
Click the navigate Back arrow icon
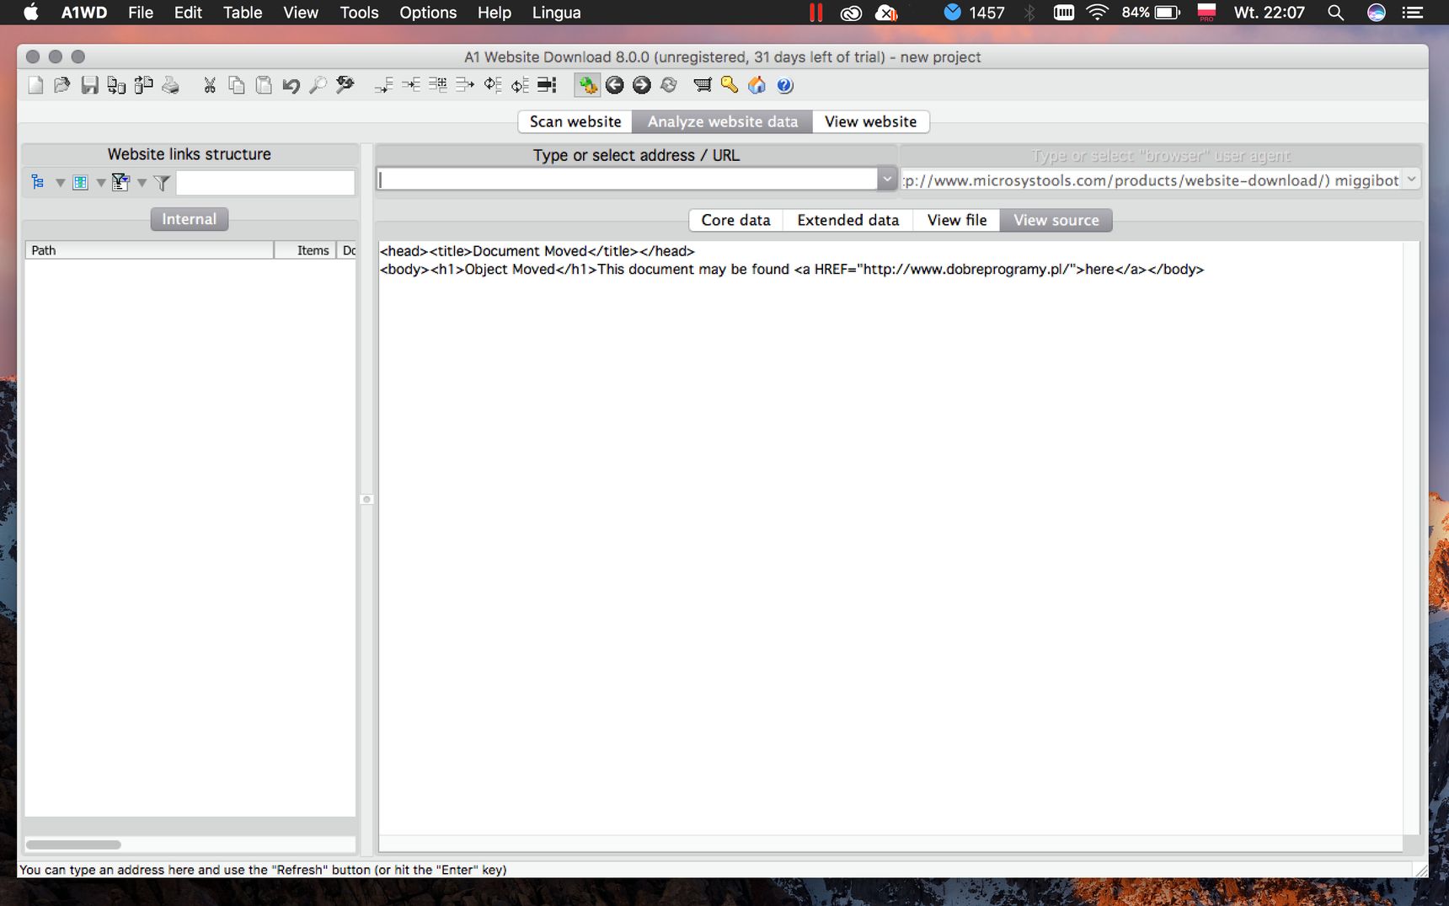click(x=615, y=85)
